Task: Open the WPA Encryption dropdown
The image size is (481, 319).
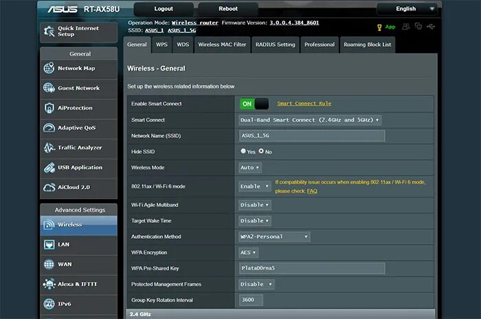Action: pos(249,252)
